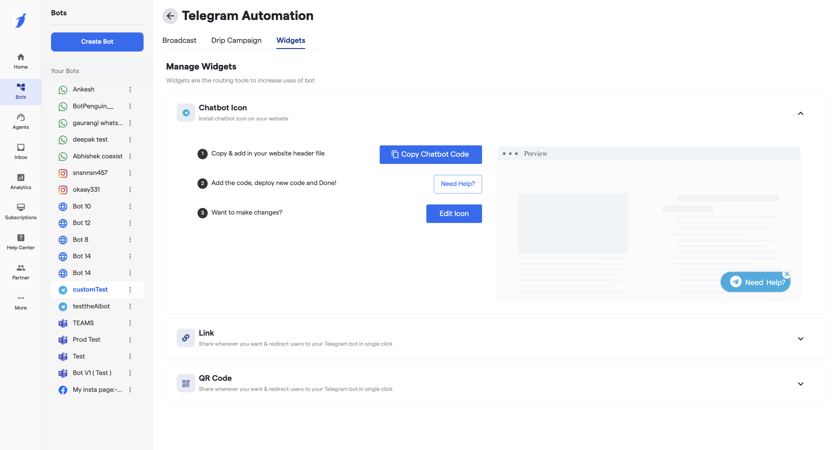Viewport: 833px width, 450px height.
Task: Click the BotPenguin logo
Action: [x=21, y=20]
